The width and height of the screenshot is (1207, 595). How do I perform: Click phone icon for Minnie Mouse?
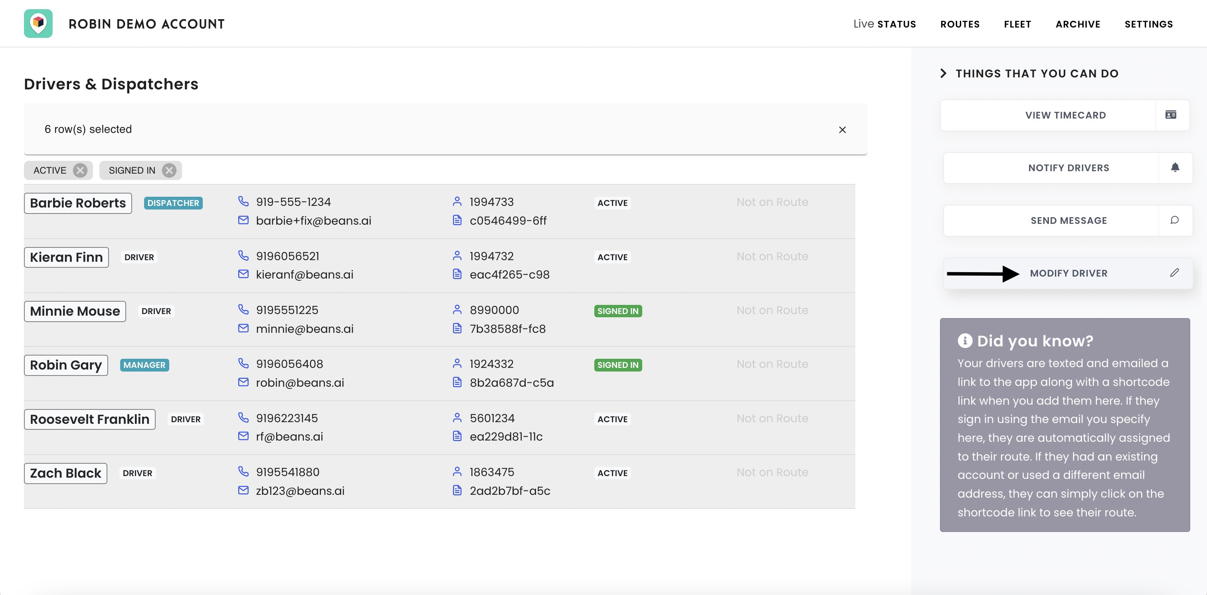click(243, 309)
